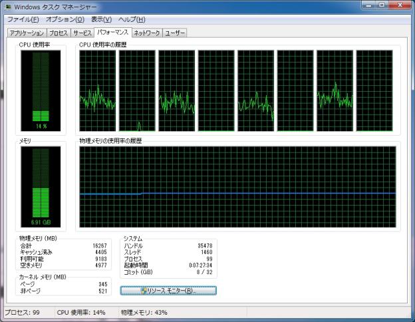Click the 利用可能 value 9183

101,259
